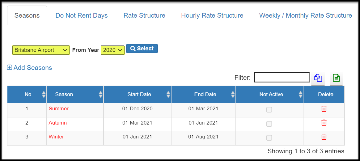Sort table by Start Date column arrows
This screenshot has height=161, width=360.
pos(168,94)
